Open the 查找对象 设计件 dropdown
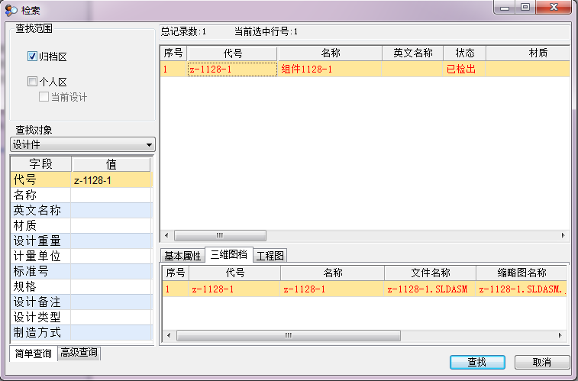 tap(82, 144)
